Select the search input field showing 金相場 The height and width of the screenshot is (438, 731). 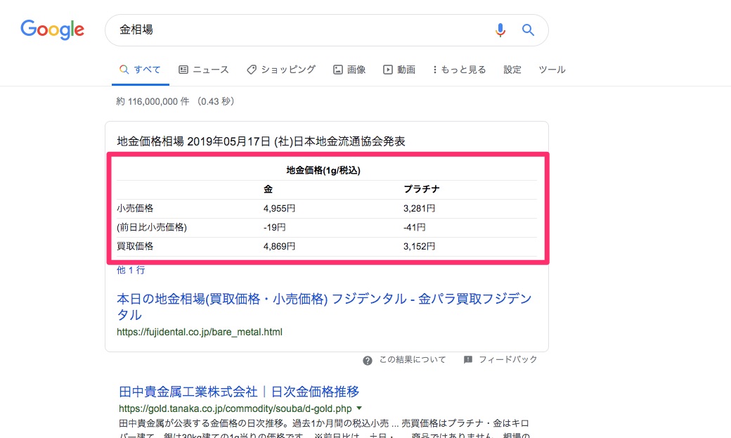281,30
